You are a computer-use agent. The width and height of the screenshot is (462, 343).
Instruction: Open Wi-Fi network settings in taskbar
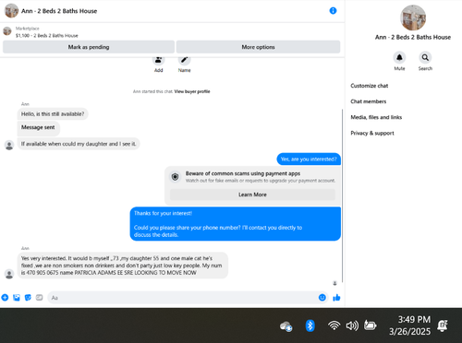point(334,325)
